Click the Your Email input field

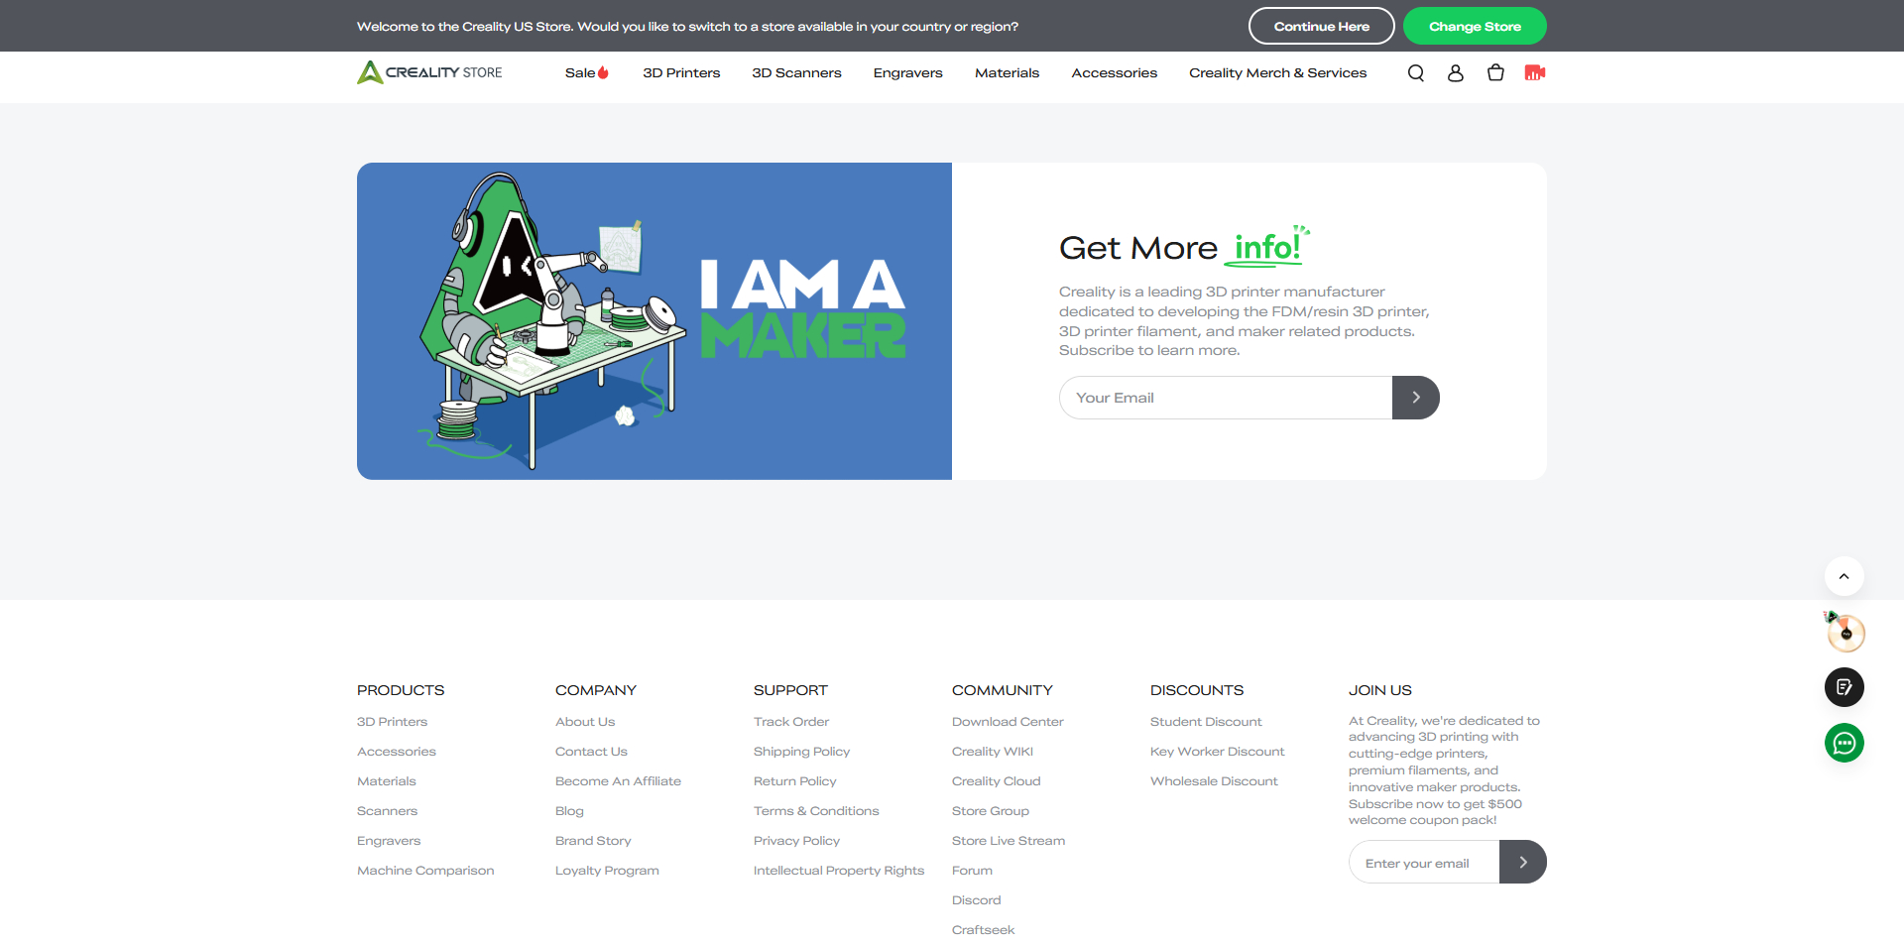(1226, 398)
